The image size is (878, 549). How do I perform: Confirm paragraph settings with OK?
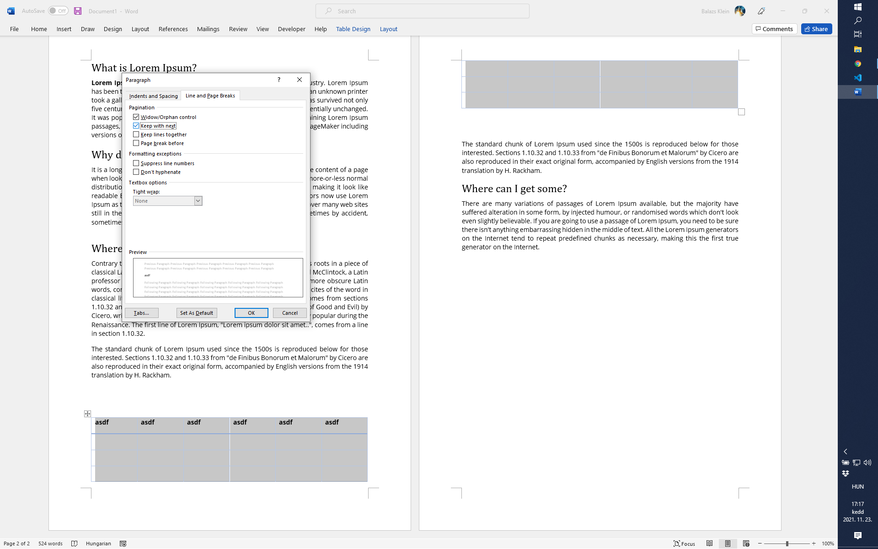tap(251, 313)
